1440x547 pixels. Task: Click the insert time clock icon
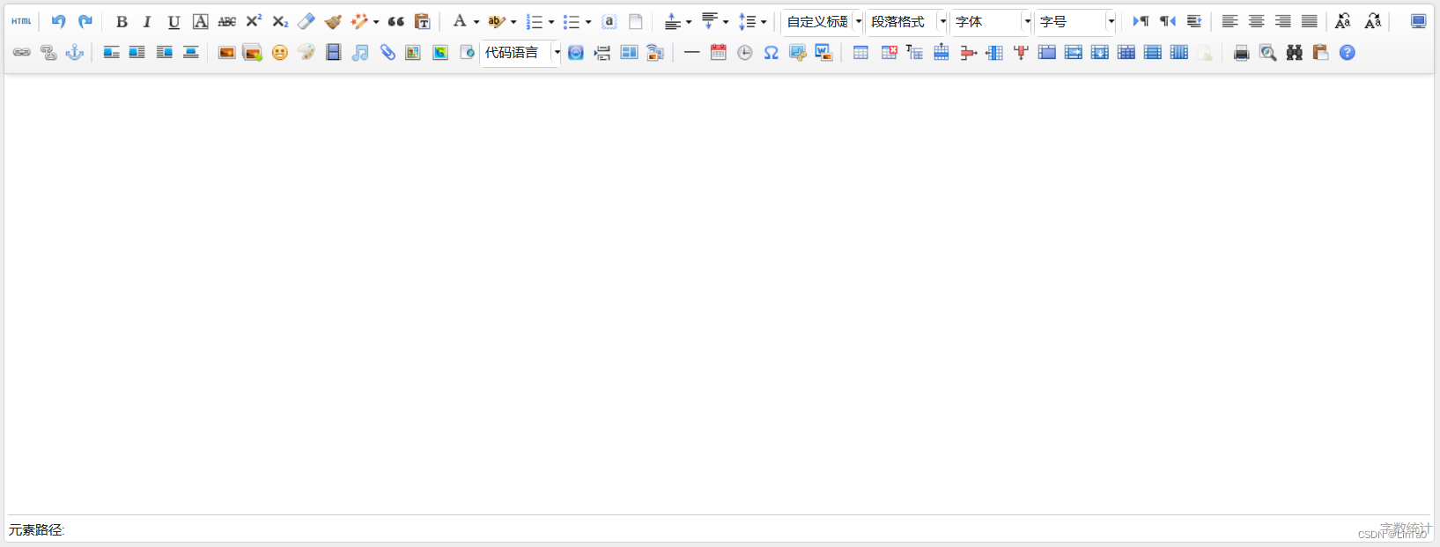[745, 53]
